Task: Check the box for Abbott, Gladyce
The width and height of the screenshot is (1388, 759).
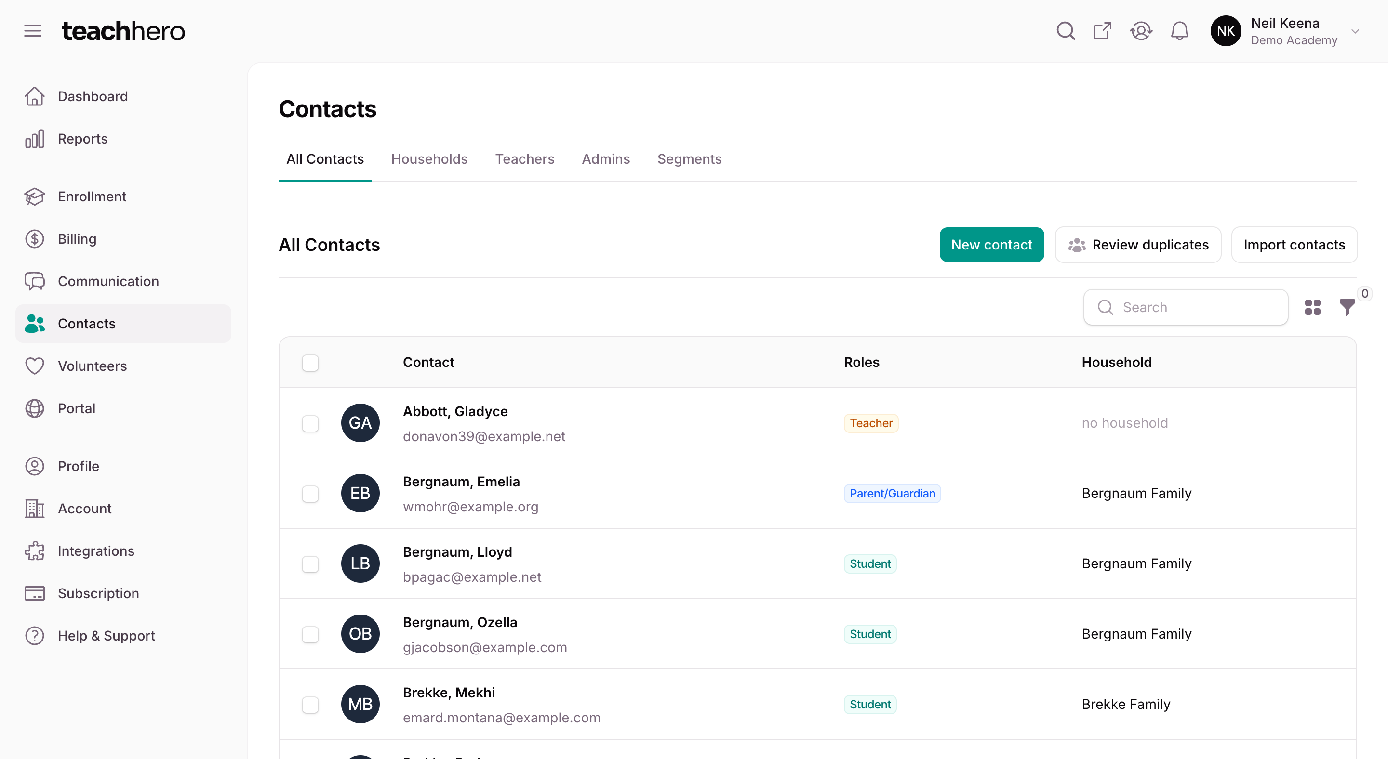Action: click(x=310, y=424)
